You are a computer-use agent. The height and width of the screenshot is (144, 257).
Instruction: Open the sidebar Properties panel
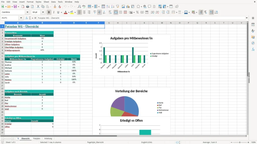click(x=253, y=24)
